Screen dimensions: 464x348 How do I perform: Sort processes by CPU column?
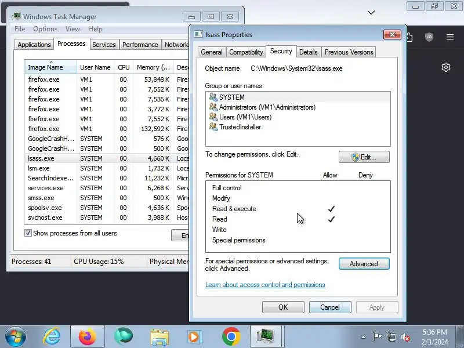tap(124, 67)
